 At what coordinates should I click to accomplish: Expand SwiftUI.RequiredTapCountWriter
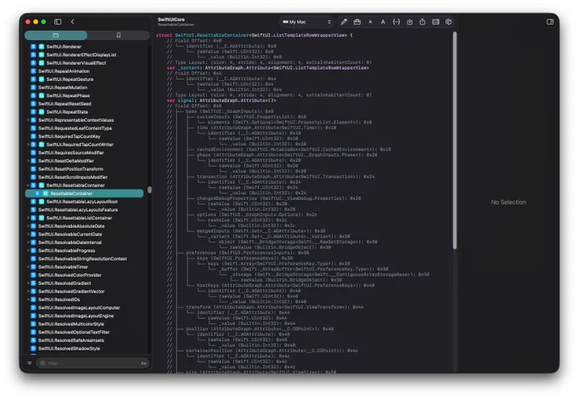click(x=28, y=145)
